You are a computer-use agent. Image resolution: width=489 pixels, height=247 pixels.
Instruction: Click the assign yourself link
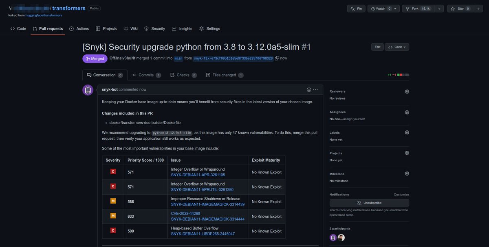pyautogui.click(x=354, y=119)
